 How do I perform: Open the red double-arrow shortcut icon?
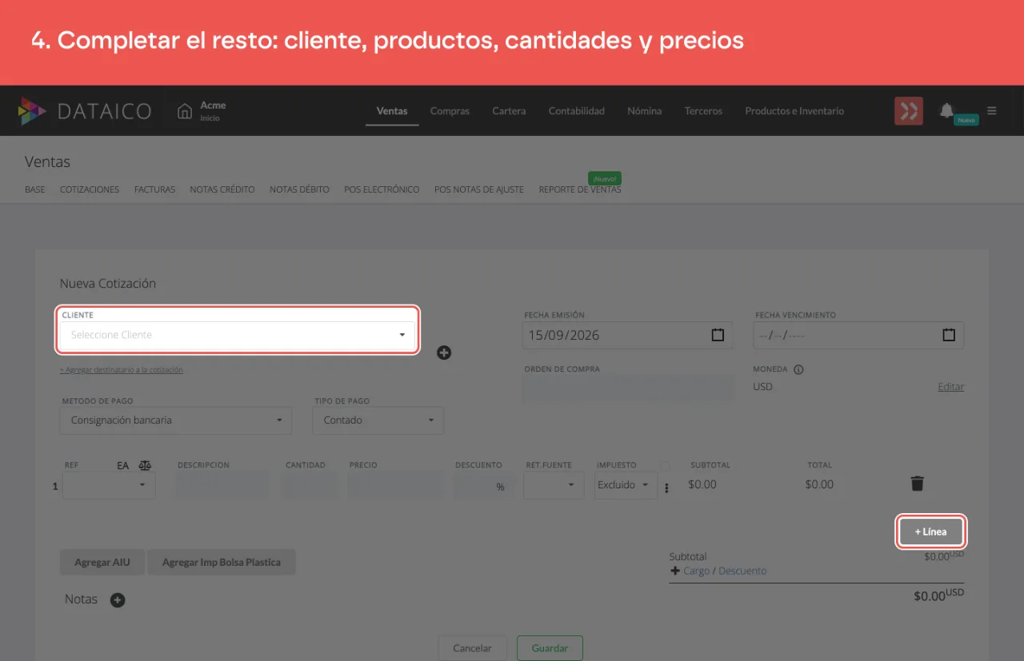coord(909,111)
